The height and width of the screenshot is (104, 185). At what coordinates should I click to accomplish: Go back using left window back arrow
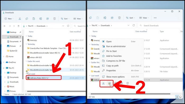(x=4, y=26)
